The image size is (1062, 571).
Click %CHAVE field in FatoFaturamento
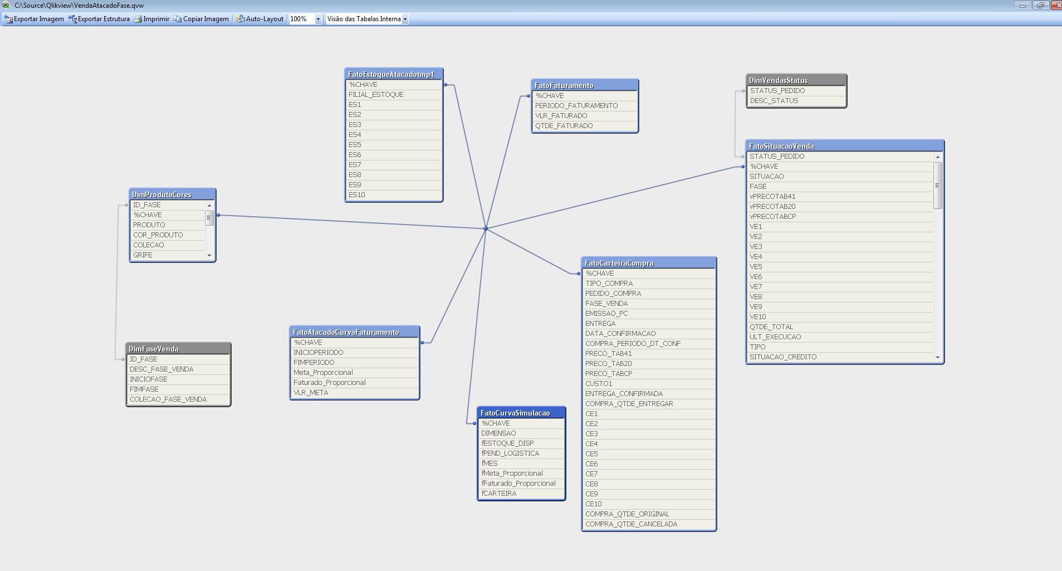585,96
